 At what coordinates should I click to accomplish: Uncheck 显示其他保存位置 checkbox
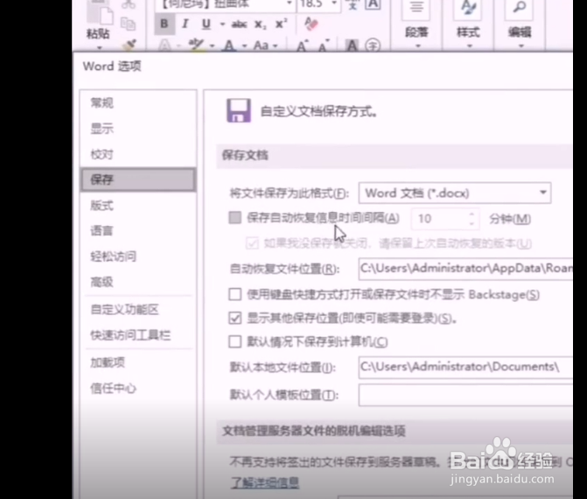point(234,318)
